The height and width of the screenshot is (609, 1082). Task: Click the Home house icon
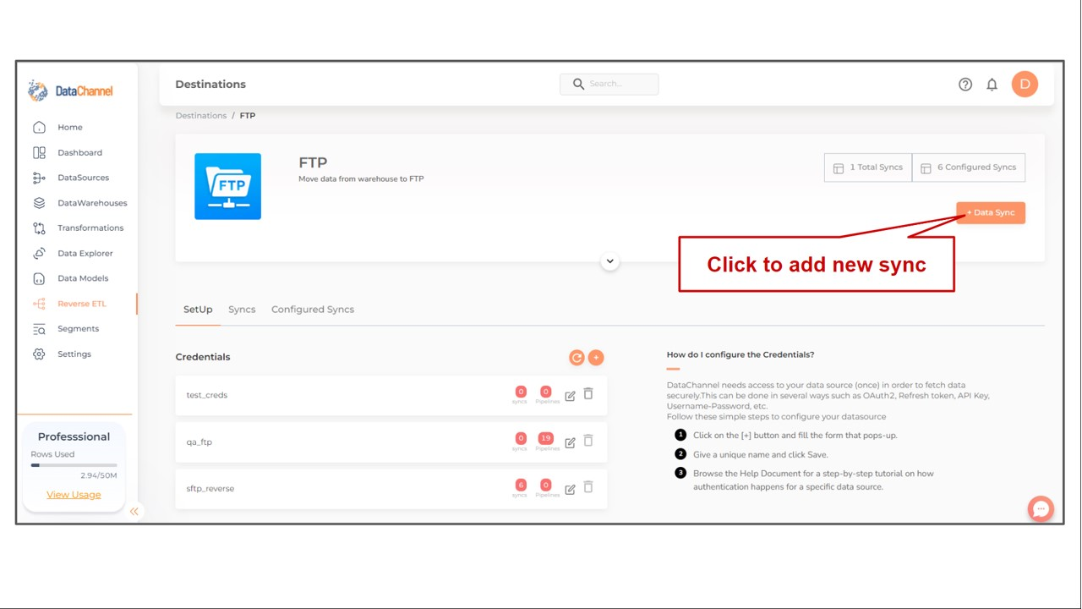pos(39,128)
